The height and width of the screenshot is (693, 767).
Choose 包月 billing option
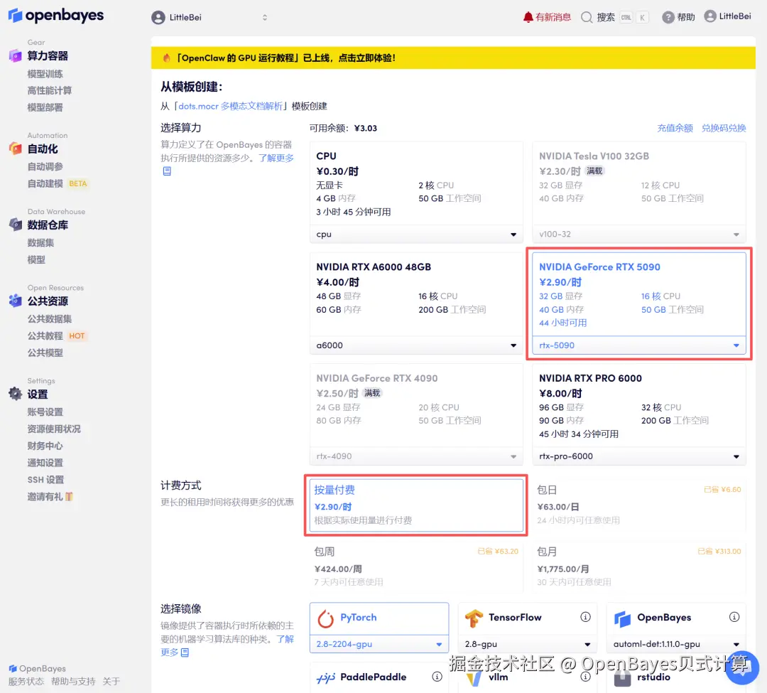(x=639, y=566)
